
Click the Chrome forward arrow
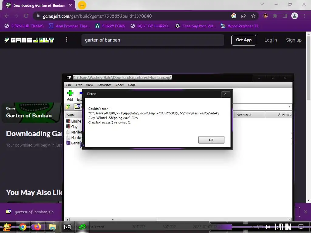(16, 16)
